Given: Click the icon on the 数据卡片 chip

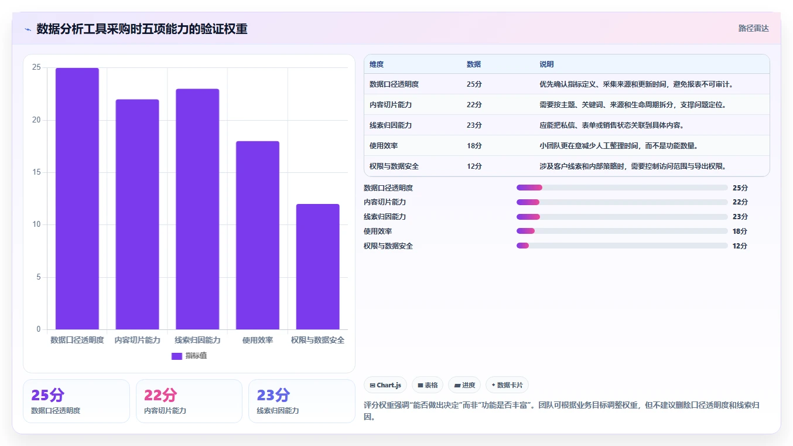Looking at the screenshot, I should coord(493,385).
